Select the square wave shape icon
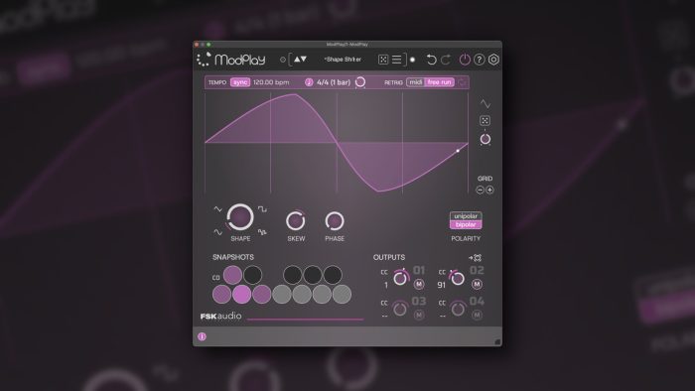 pos(262,209)
